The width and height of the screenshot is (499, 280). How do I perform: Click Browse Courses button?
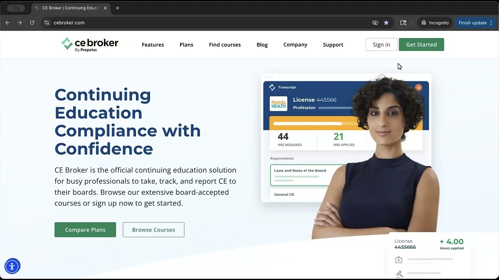tap(154, 230)
